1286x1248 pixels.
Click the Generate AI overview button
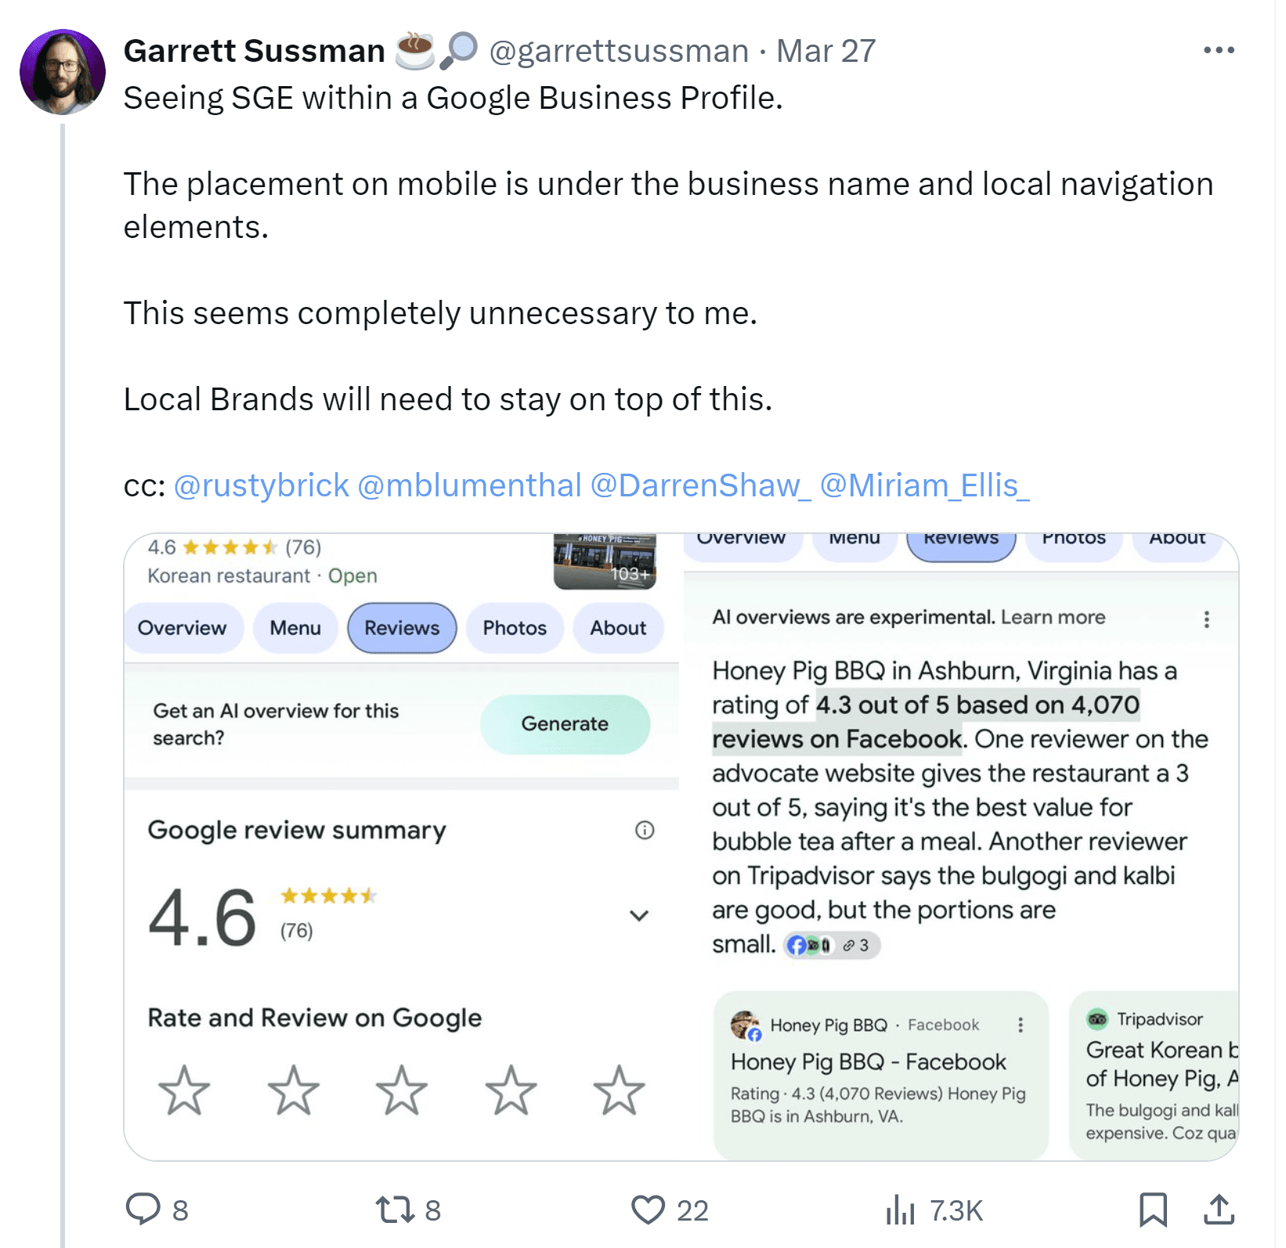(x=565, y=724)
